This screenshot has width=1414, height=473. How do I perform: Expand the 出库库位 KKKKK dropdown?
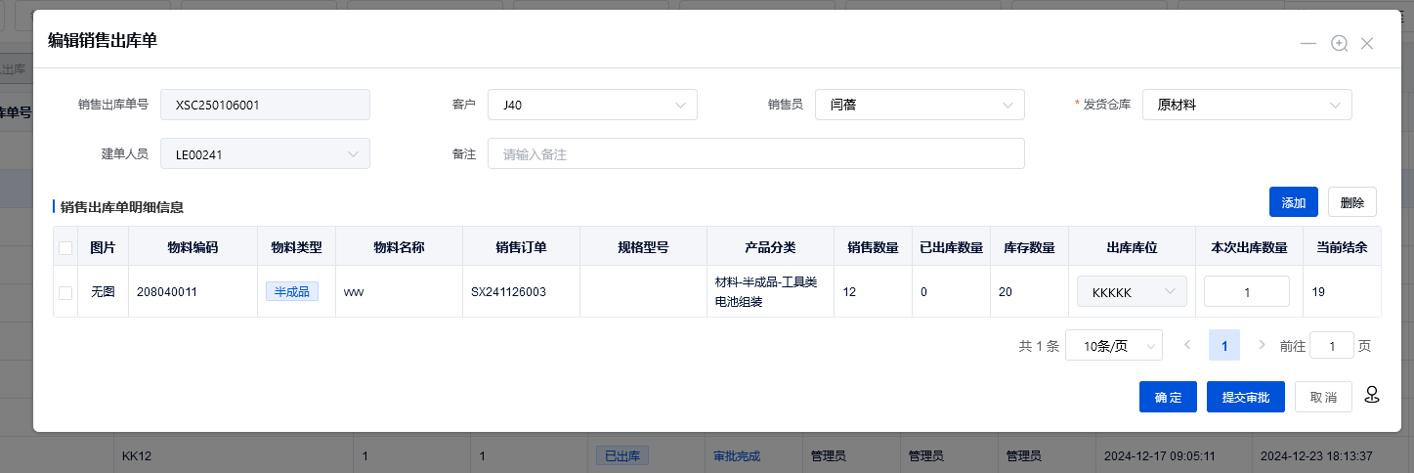pyautogui.click(x=1132, y=292)
